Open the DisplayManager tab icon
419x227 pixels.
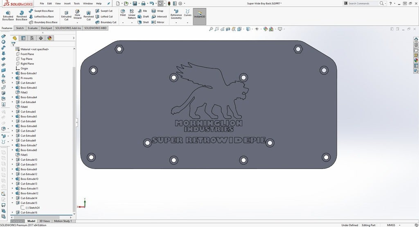click(x=50, y=38)
